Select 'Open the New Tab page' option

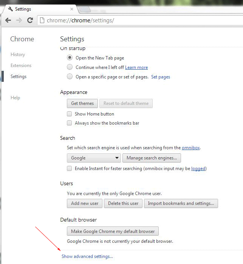click(70, 58)
